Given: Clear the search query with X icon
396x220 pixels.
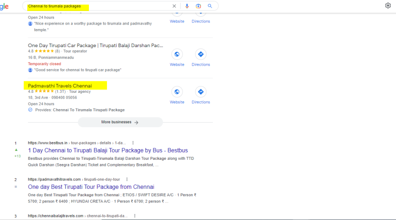Looking at the screenshot, I should point(174,6).
